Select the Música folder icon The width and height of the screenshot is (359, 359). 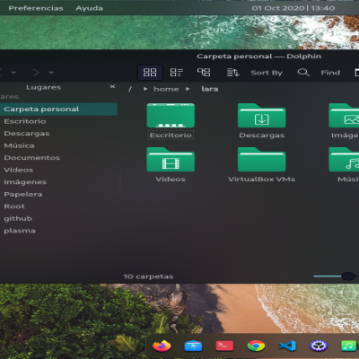(x=344, y=159)
